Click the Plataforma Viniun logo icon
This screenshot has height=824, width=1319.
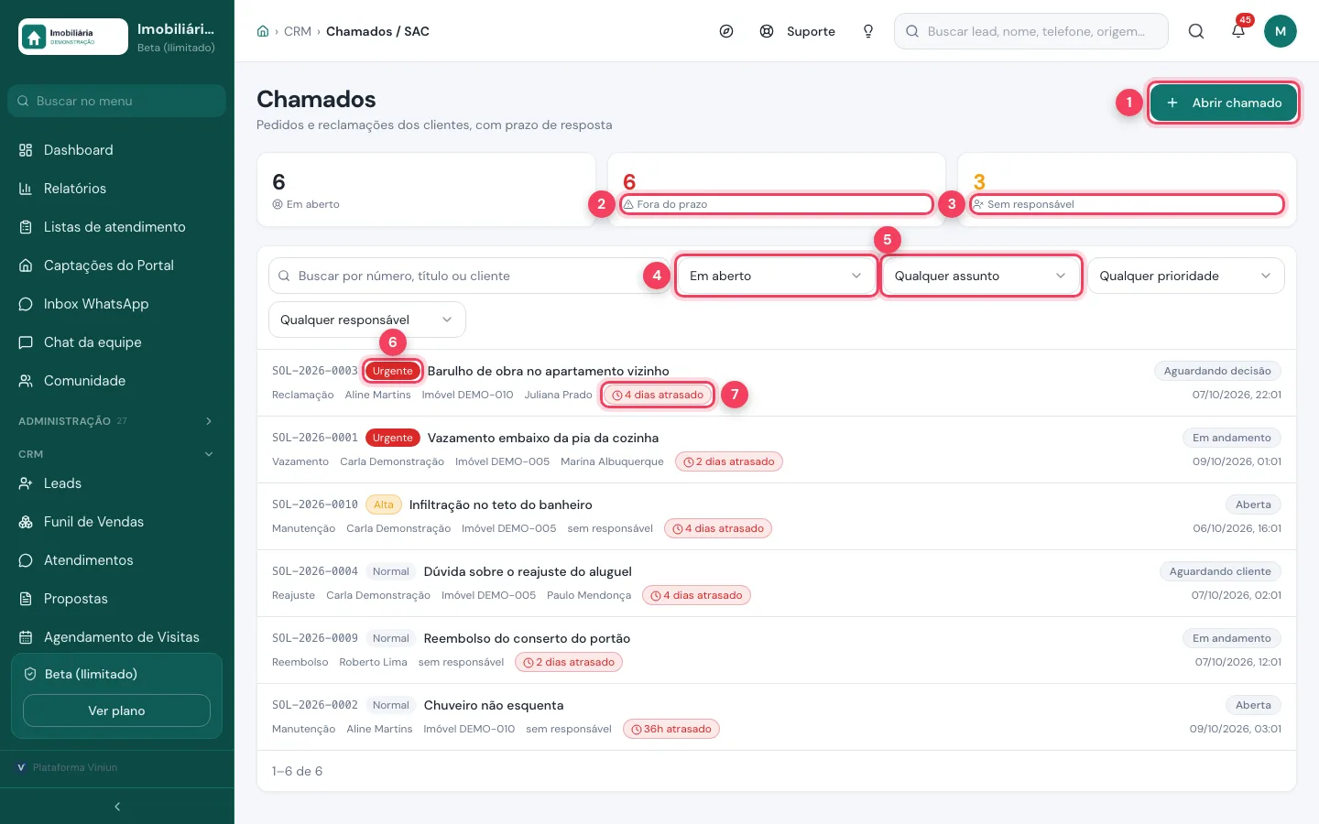21,767
